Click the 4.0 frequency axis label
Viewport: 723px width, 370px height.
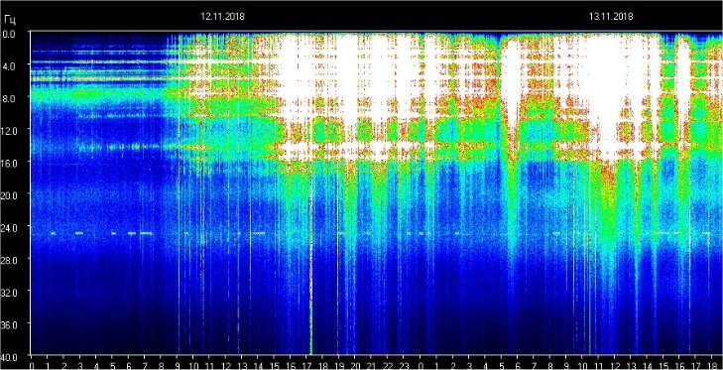click(x=9, y=66)
